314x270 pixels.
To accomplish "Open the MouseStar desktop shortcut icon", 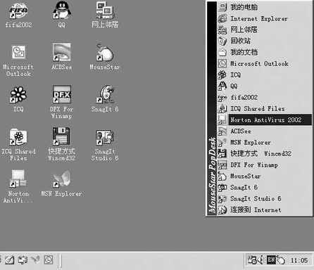I will click(105, 52).
